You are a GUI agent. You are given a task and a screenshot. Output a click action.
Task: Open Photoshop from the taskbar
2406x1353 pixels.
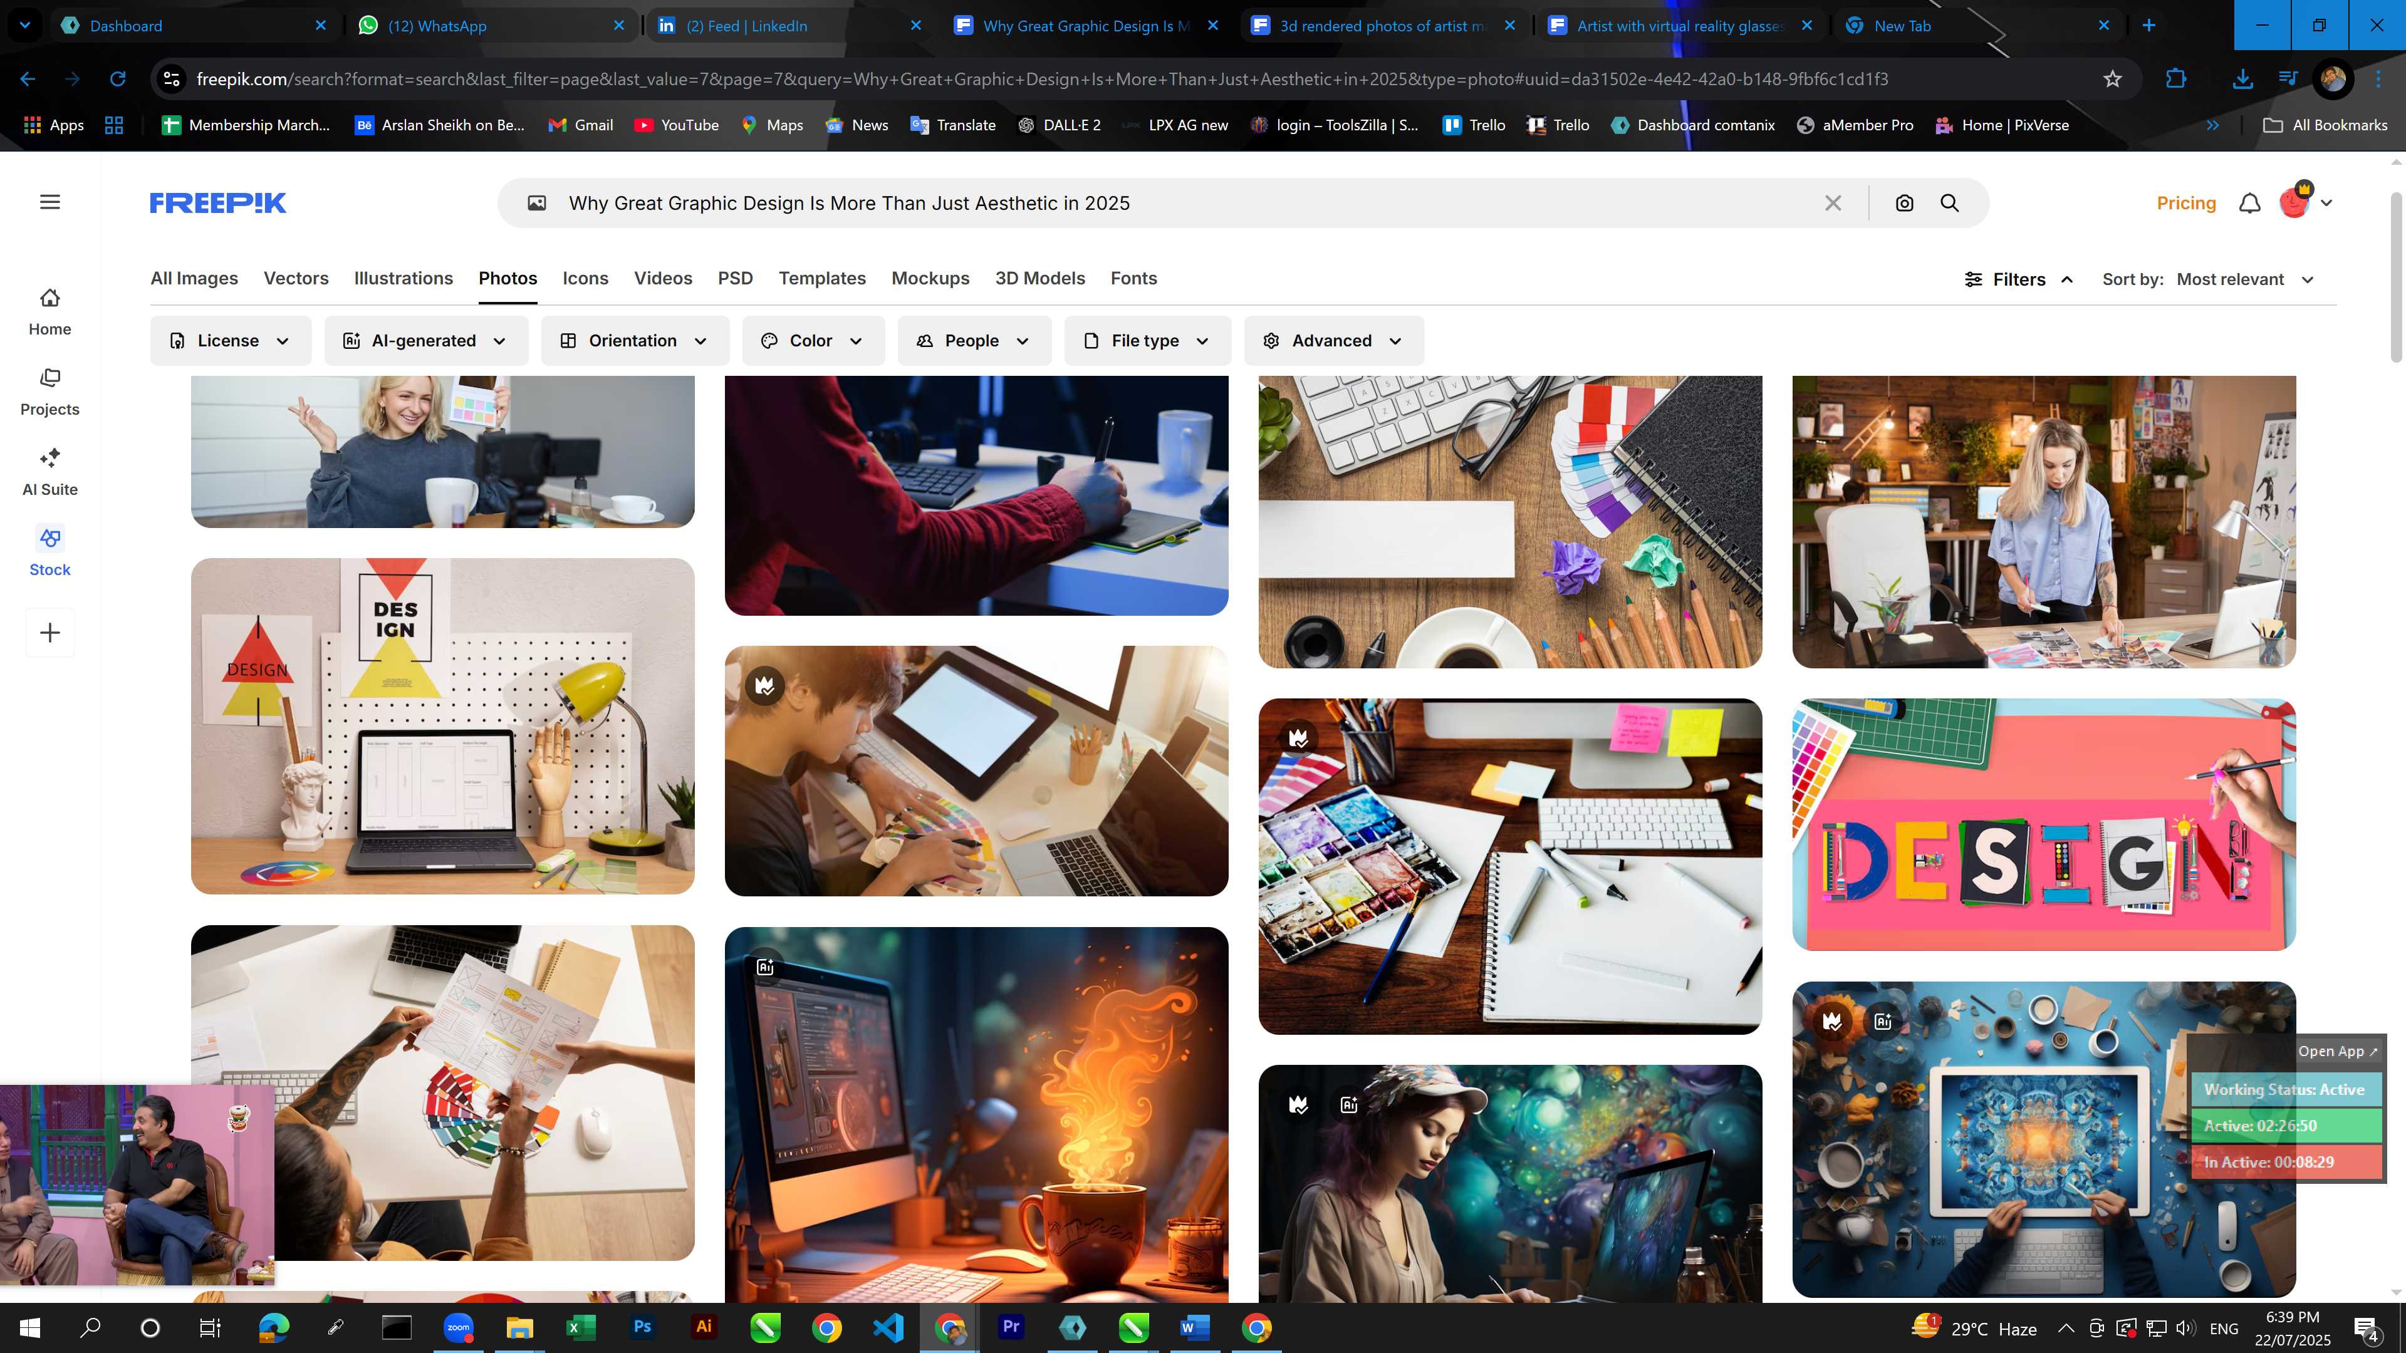click(x=643, y=1327)
